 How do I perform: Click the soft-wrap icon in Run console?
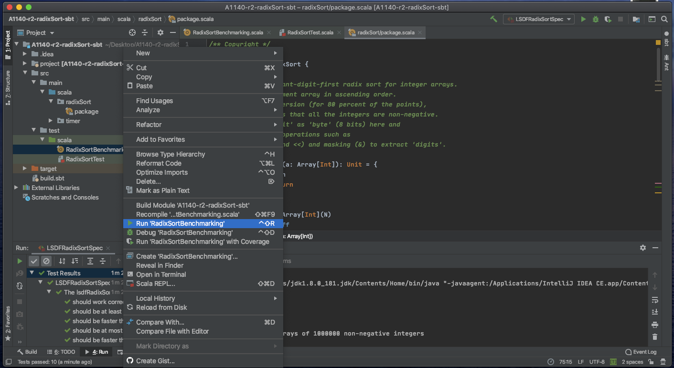[x=655, y=300]
